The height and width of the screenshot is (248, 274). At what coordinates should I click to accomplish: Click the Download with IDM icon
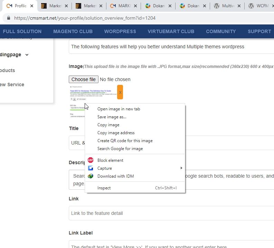(91, 176)
